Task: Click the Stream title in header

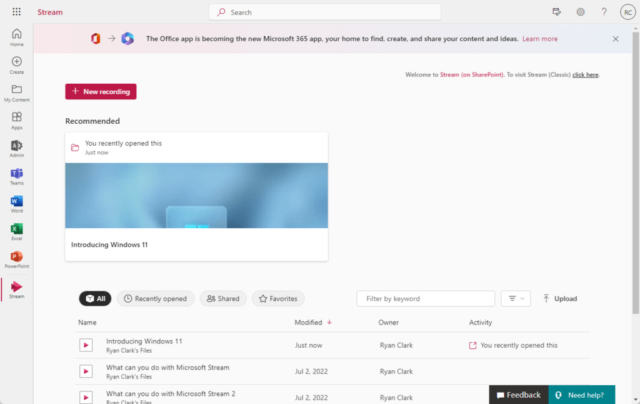Action: click(50, 13)
